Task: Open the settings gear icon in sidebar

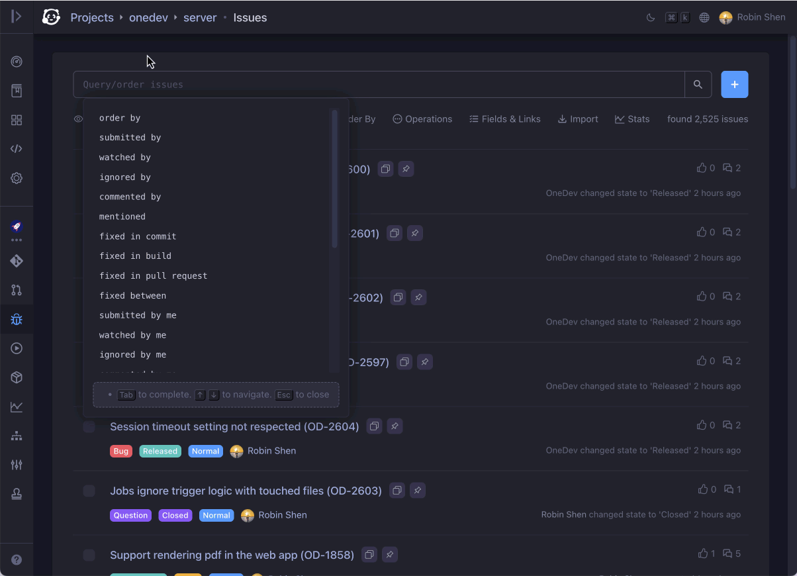Action: click(17, 178)
